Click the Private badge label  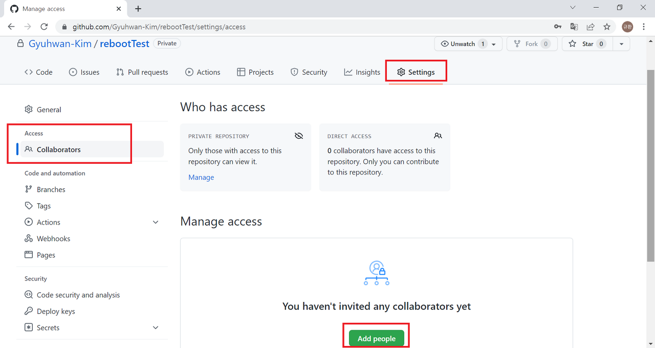pos(167,43)
